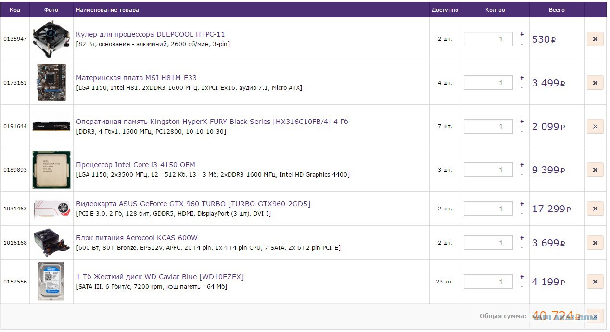This screenshot has height=332, width=610.
Task: Click the 17 299 price value
Action: click(x=551, y=209)
